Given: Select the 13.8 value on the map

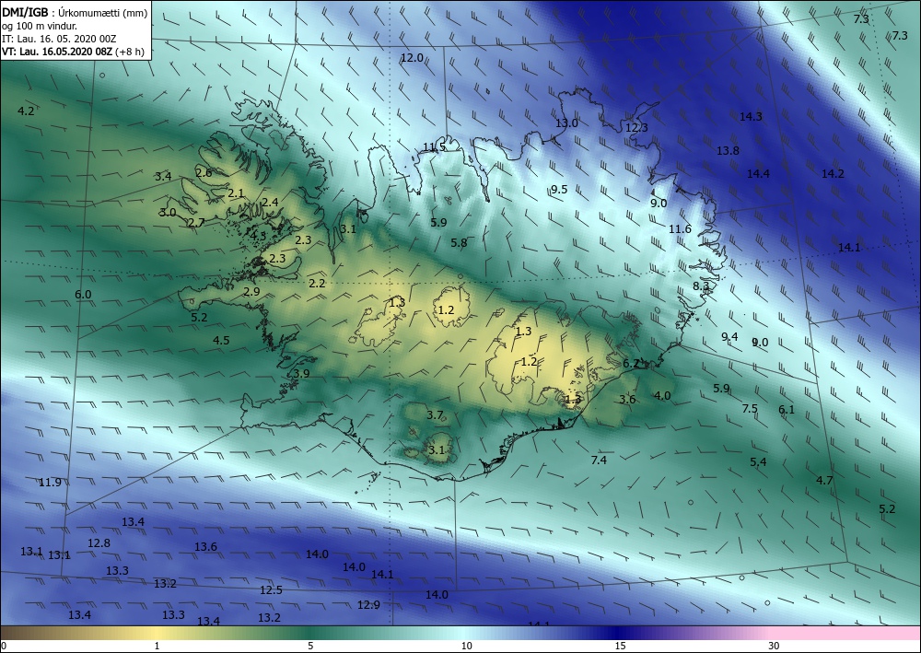Looking at the screenshot, I should [x=728, y=150].
